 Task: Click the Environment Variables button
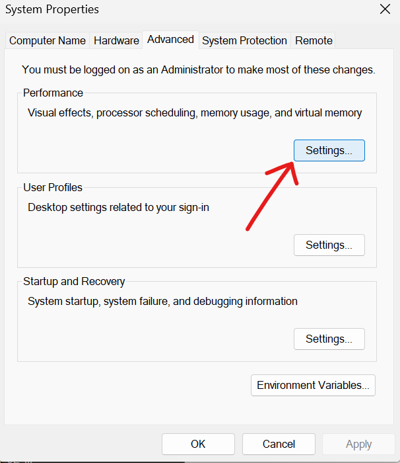pos(314,386)
